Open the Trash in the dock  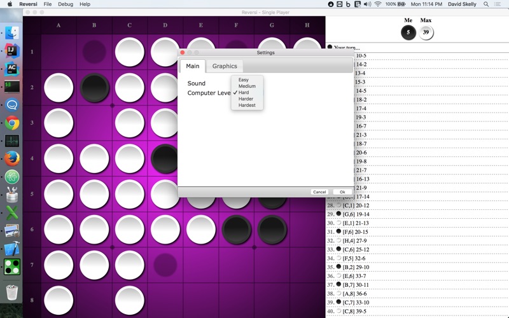pyautogui.click(x=12, y=292)
